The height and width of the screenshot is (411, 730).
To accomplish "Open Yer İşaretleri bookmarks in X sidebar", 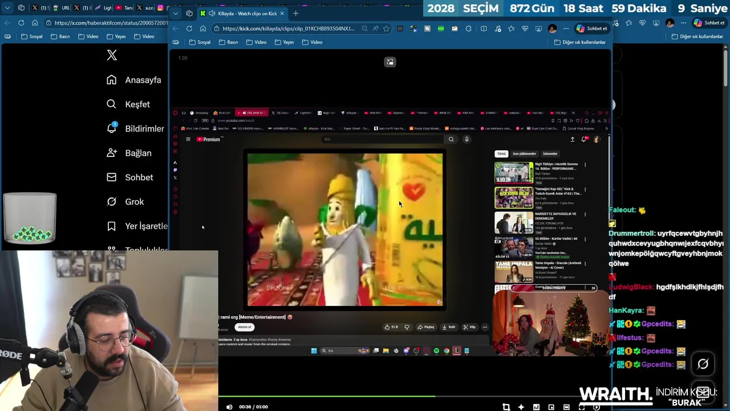I will pyautogui.click(x=137, y=226).
